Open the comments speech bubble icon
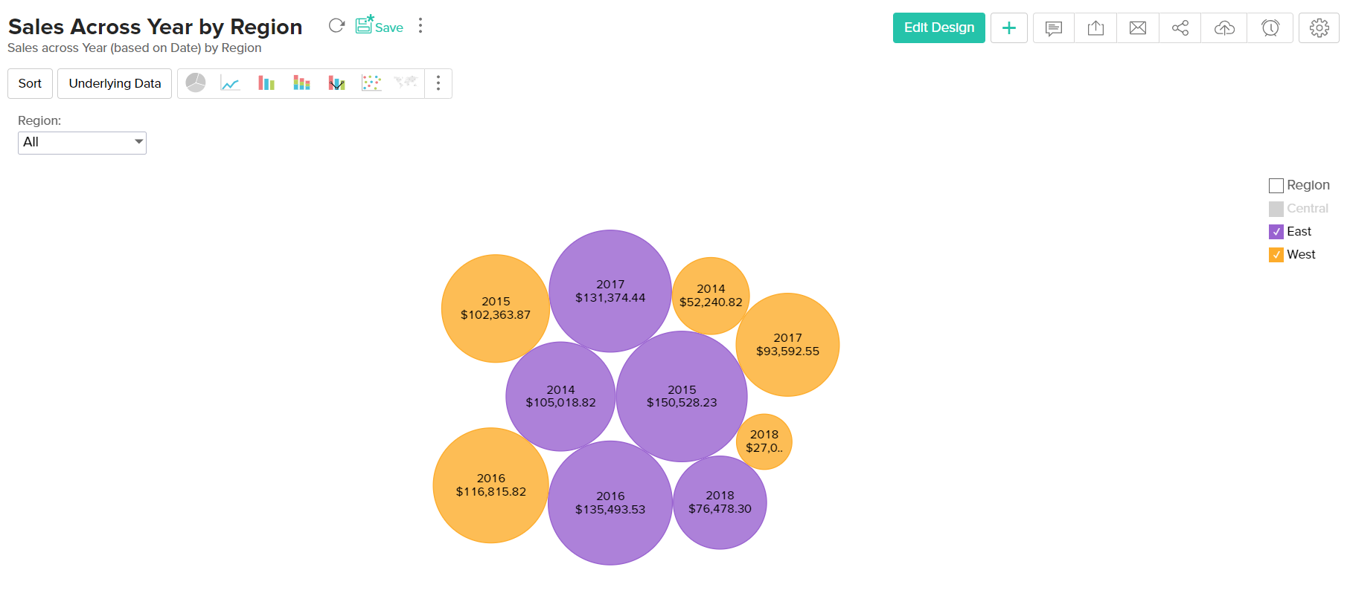 (1053, 28)
